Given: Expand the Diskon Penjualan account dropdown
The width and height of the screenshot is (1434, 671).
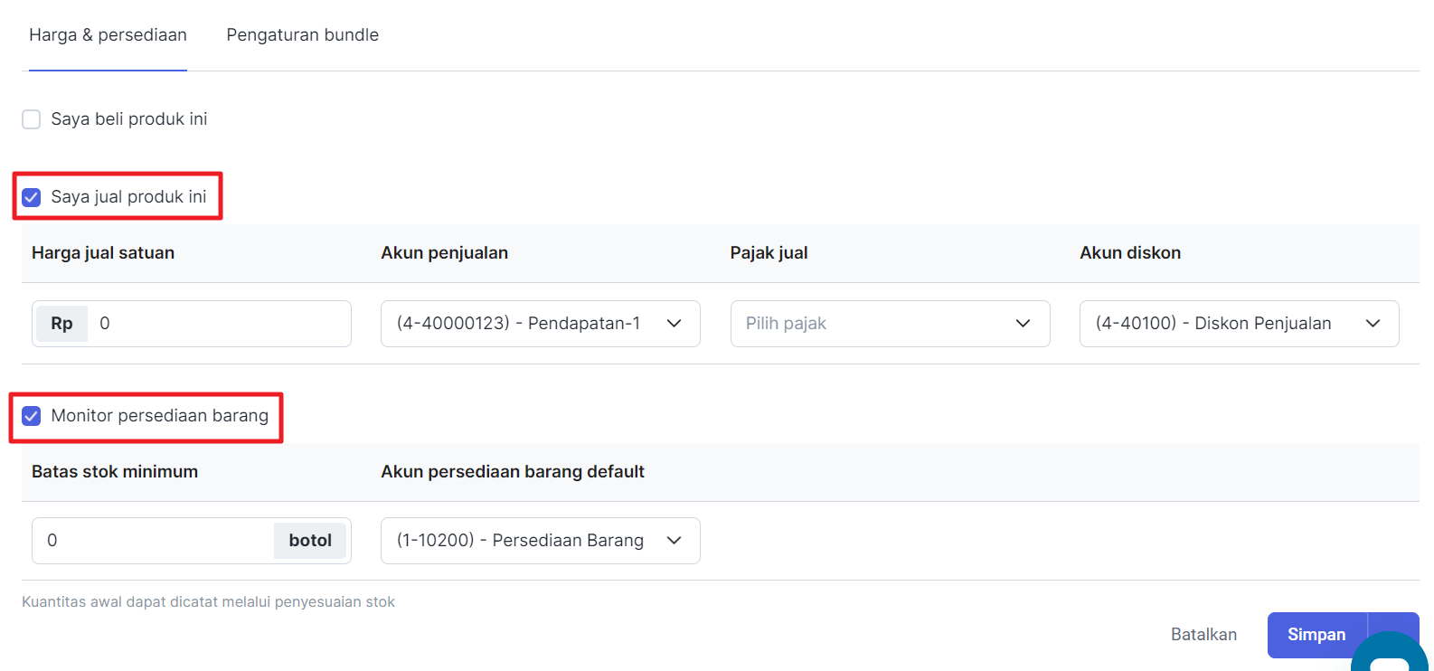Looking at the screenshot, I should [x=1239, y=324].
